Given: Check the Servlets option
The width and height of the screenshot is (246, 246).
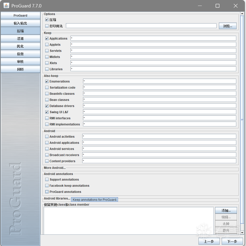Looking at the screenshot, I should click(x=47, y=51).
